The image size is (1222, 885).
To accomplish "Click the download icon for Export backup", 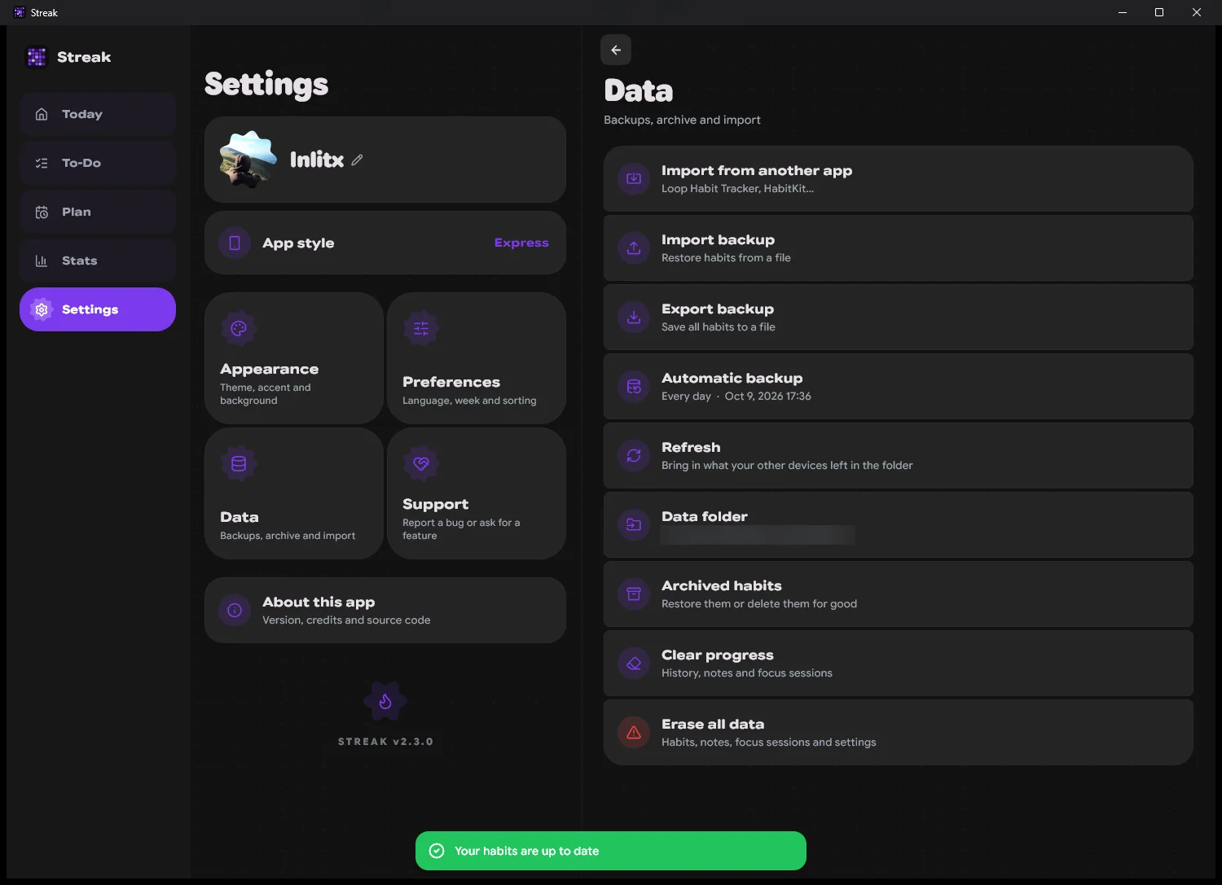I will click(634, 318).
